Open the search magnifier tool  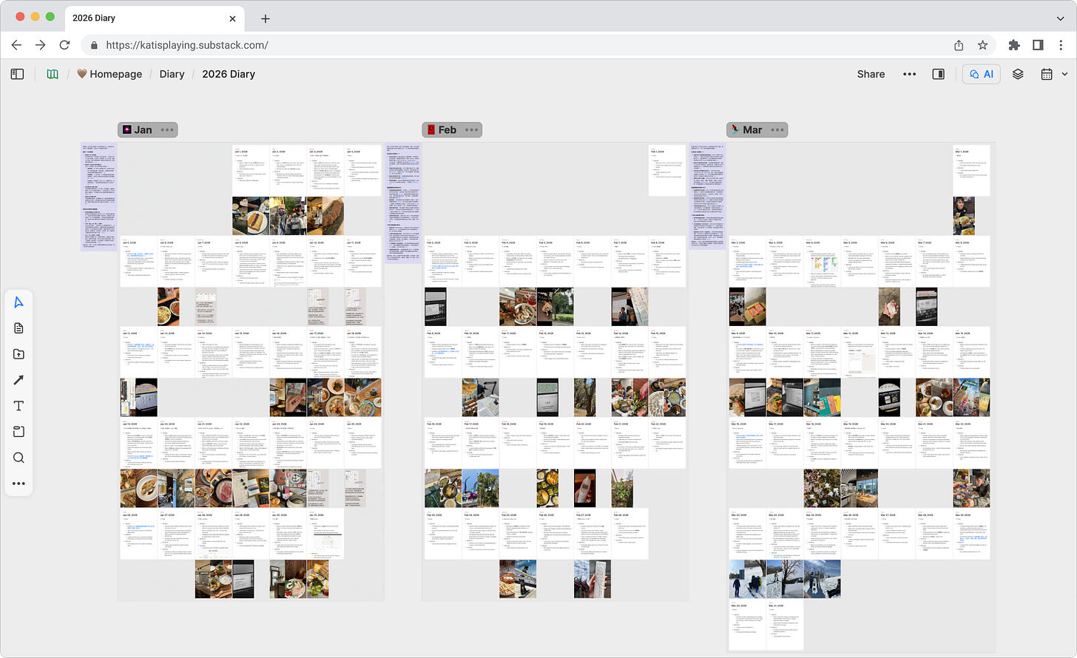pos(18,458)
